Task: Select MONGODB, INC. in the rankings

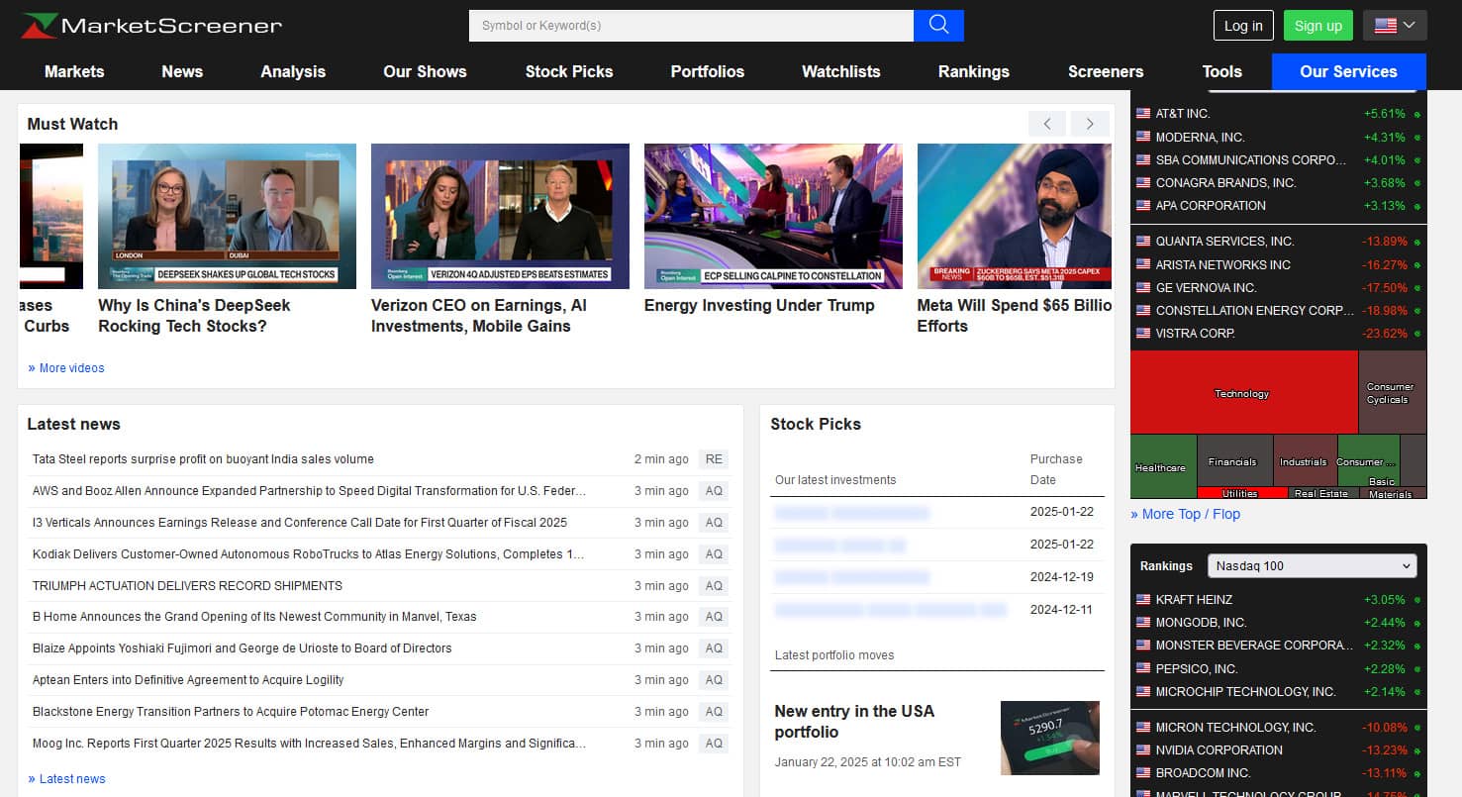Action: [1201, 623]
